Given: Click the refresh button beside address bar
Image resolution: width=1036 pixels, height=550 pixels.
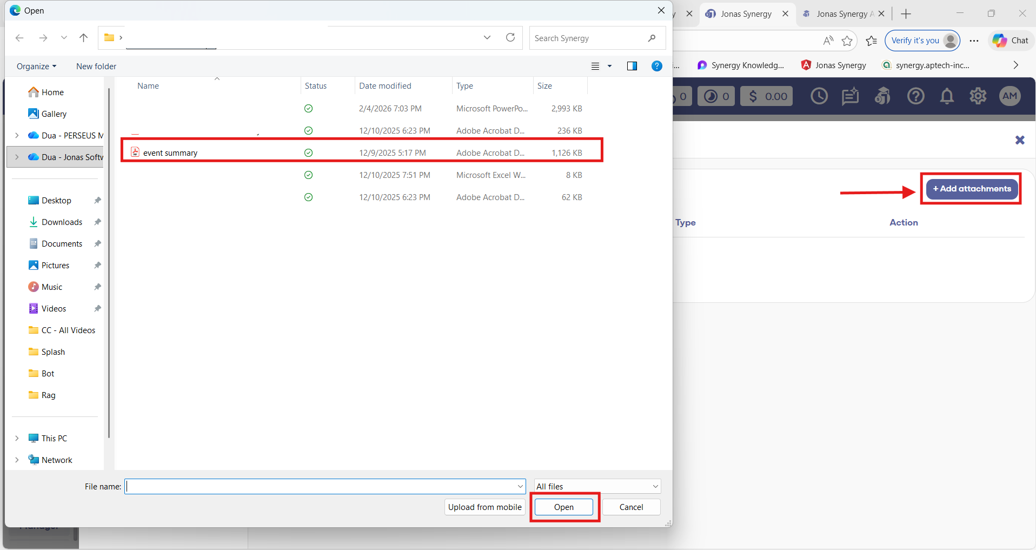Looking at the screenshot, I should 510,38.
